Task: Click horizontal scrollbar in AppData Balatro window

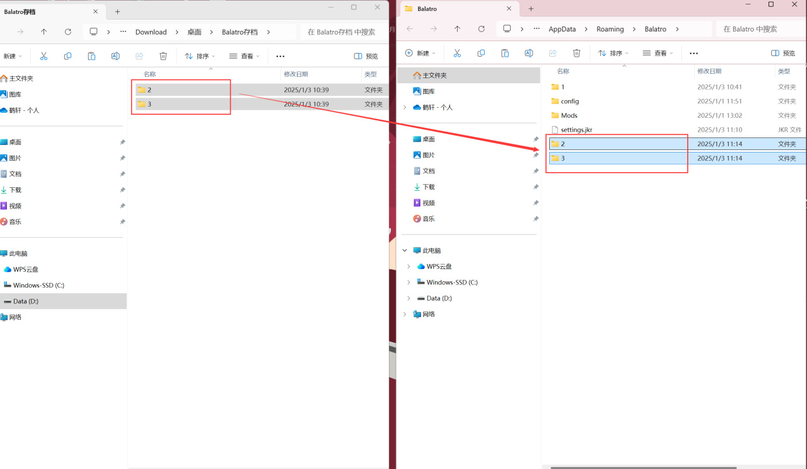Action: point(643,467)
